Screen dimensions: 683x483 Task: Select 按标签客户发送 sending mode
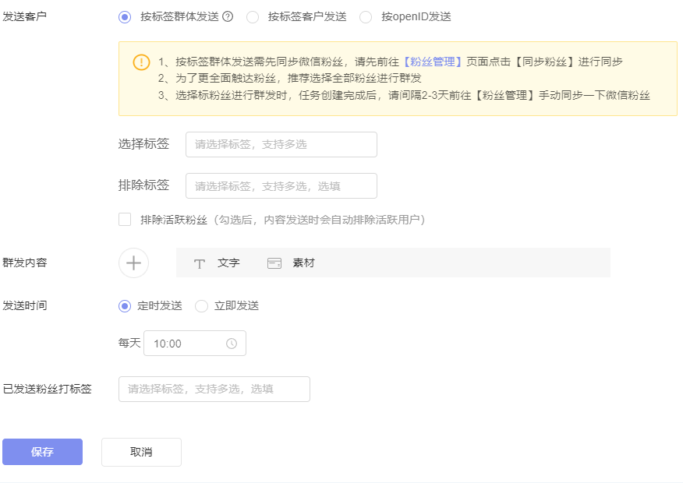(252, 17)
